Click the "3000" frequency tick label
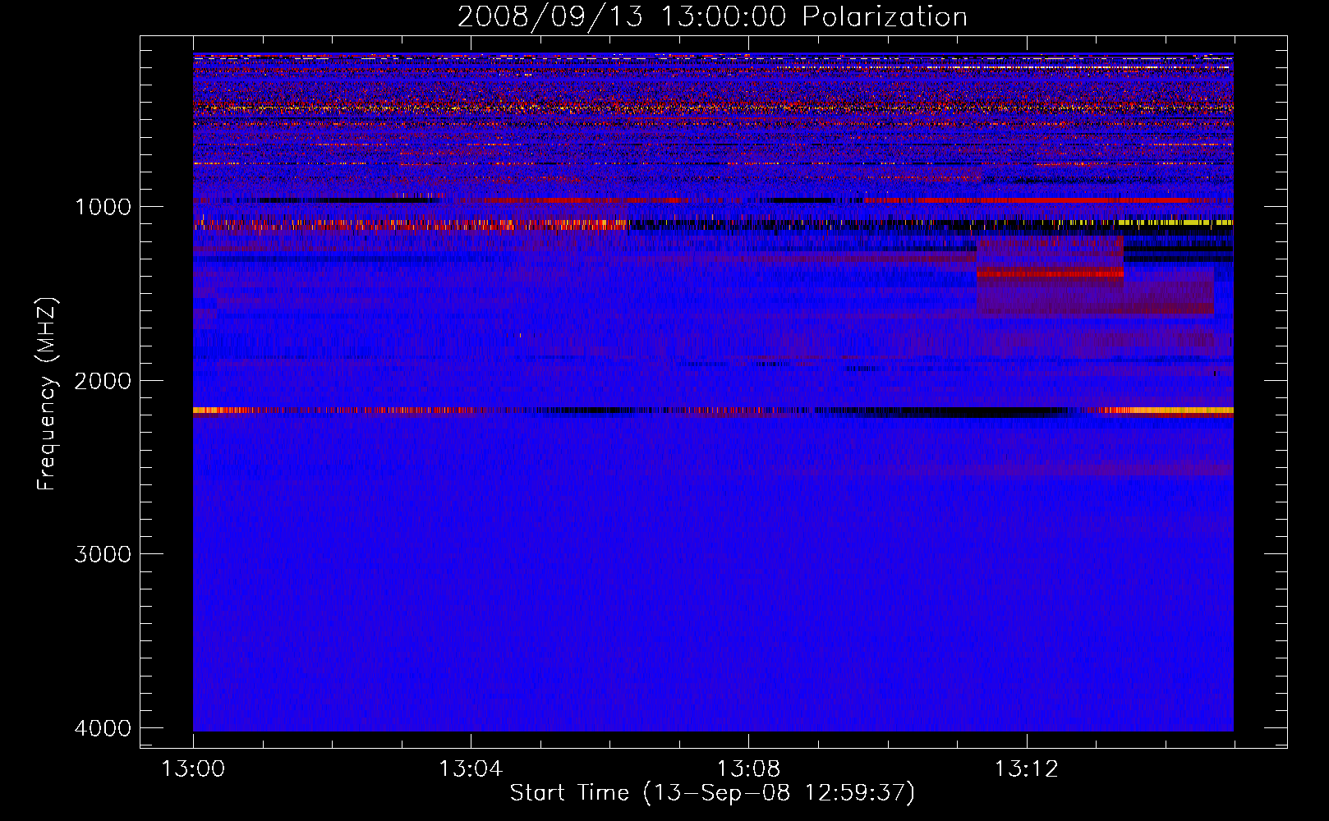Viewport: 1329px width, 821px height. pyautogui.click(x=103, y=554)
